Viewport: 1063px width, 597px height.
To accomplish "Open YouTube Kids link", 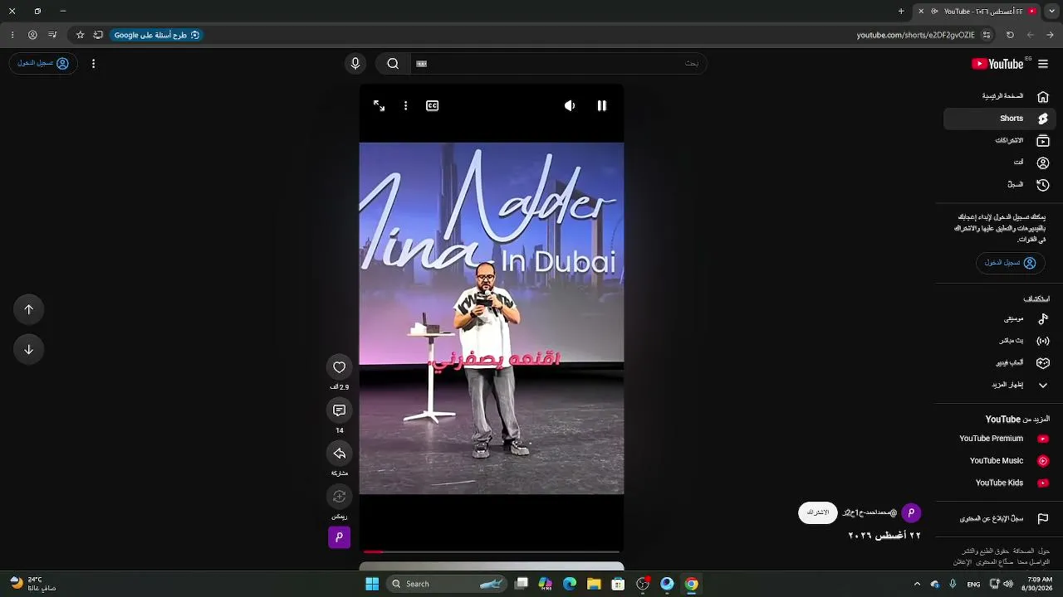I will [1000, 483].
